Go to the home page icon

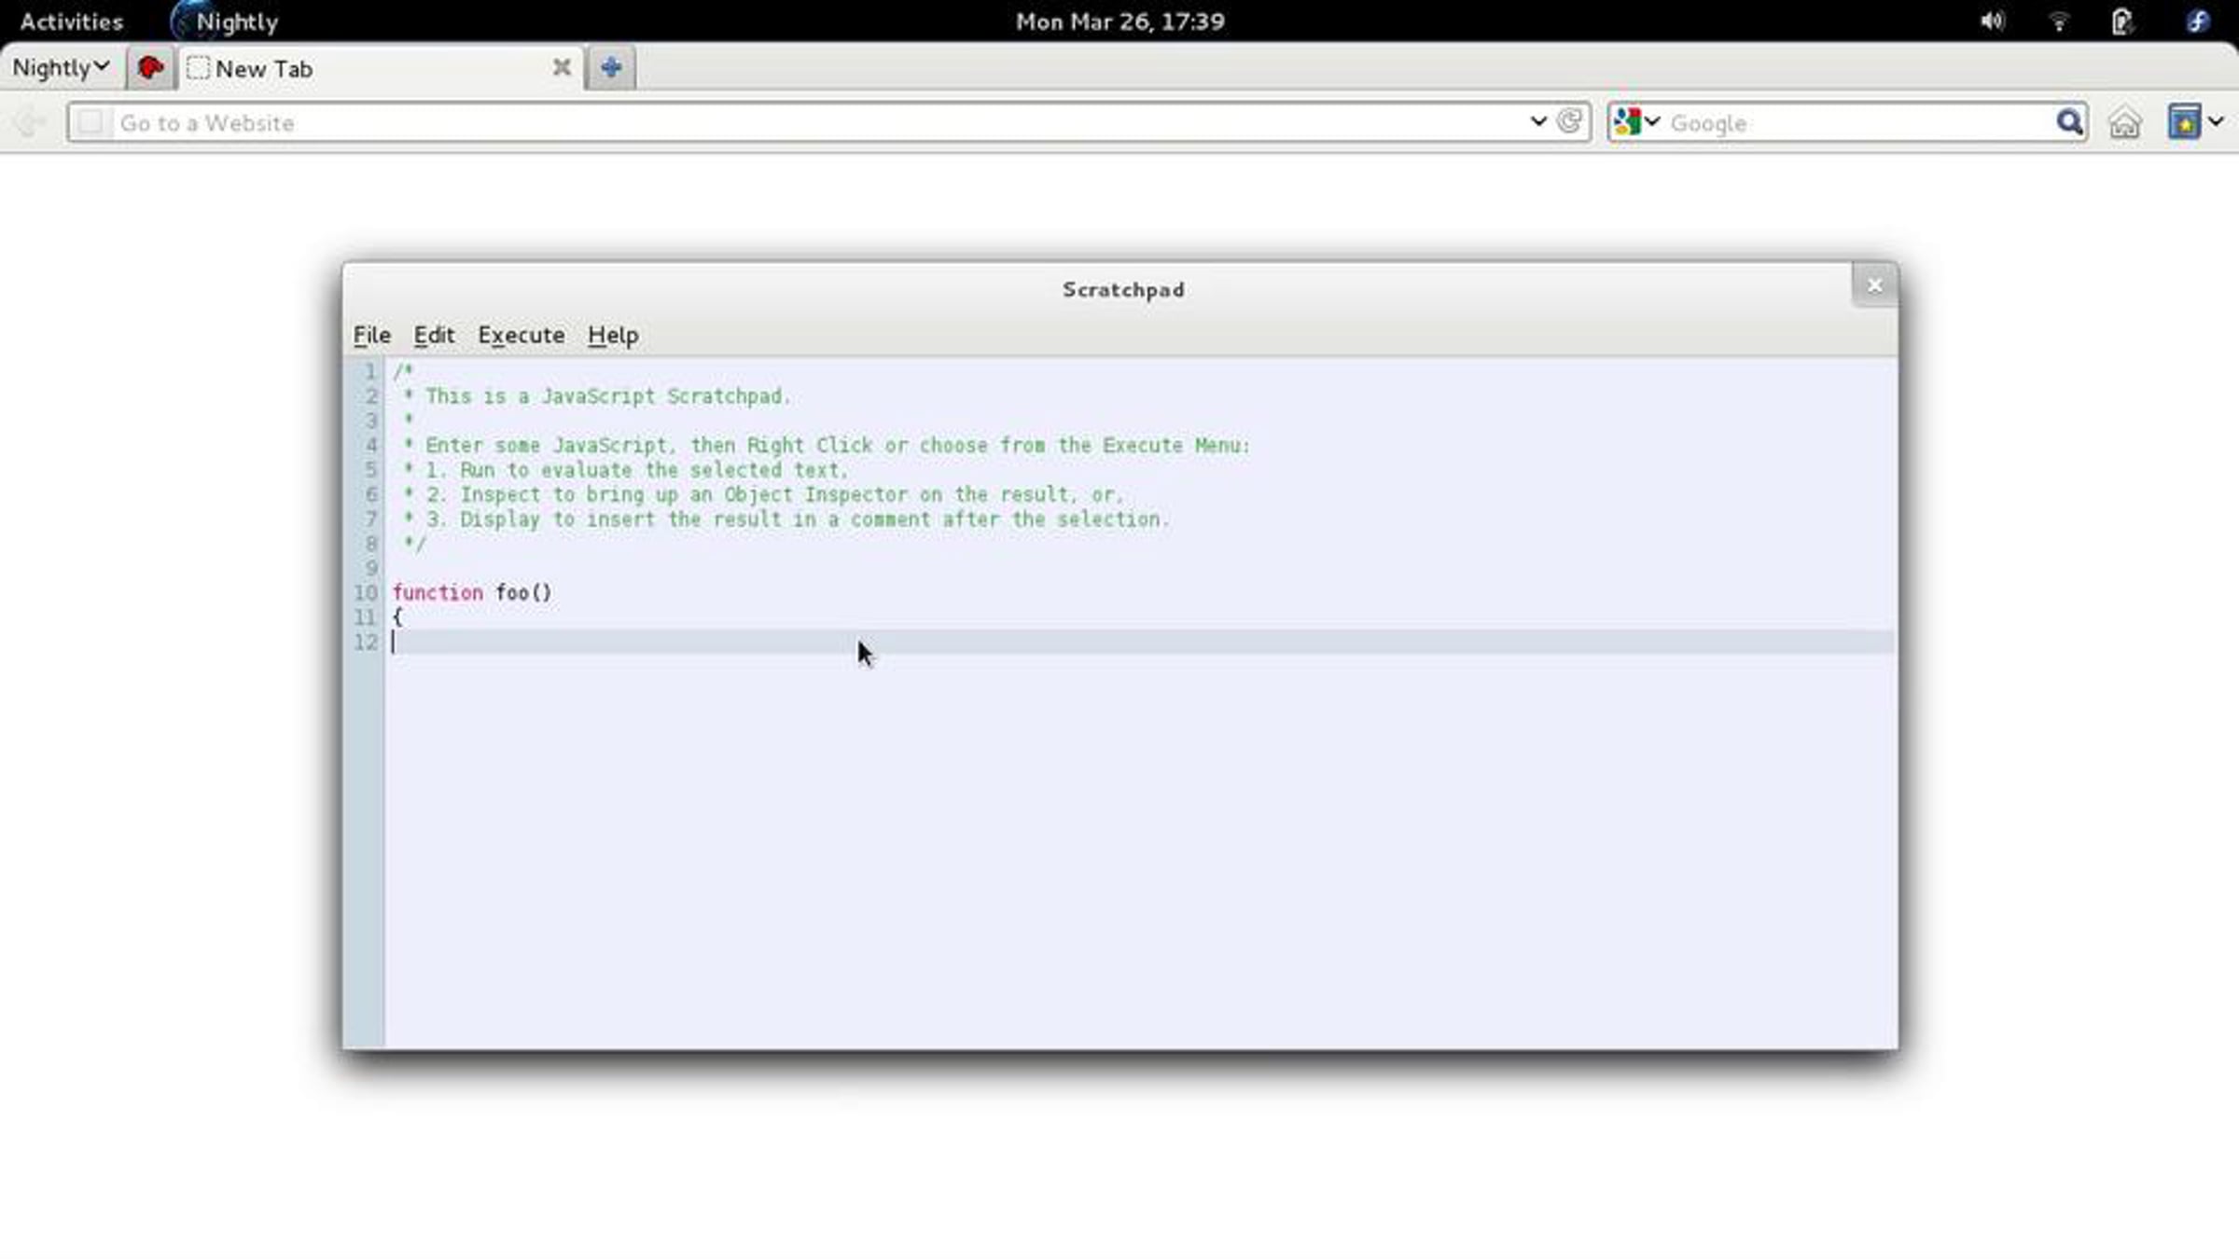(2124, 122)
